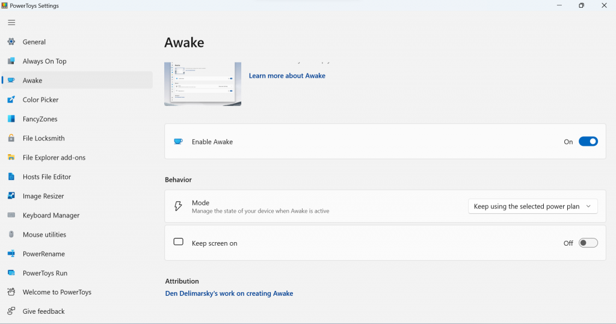Navigate to File Locksmith

pyautogui.click(x=77, y=138)
